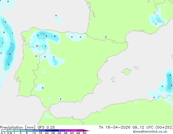Select the 2–5 mm legend color swatch
Image resolution: width=173 pixels, height=134 pixels.
23,130
